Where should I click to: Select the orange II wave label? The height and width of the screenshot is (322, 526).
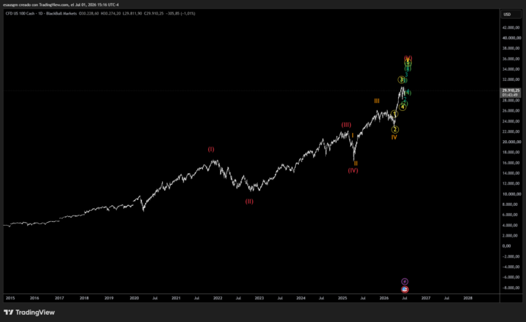(356, 164)
